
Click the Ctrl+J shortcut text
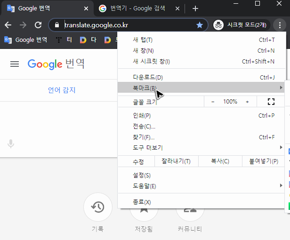coord(267,77)
